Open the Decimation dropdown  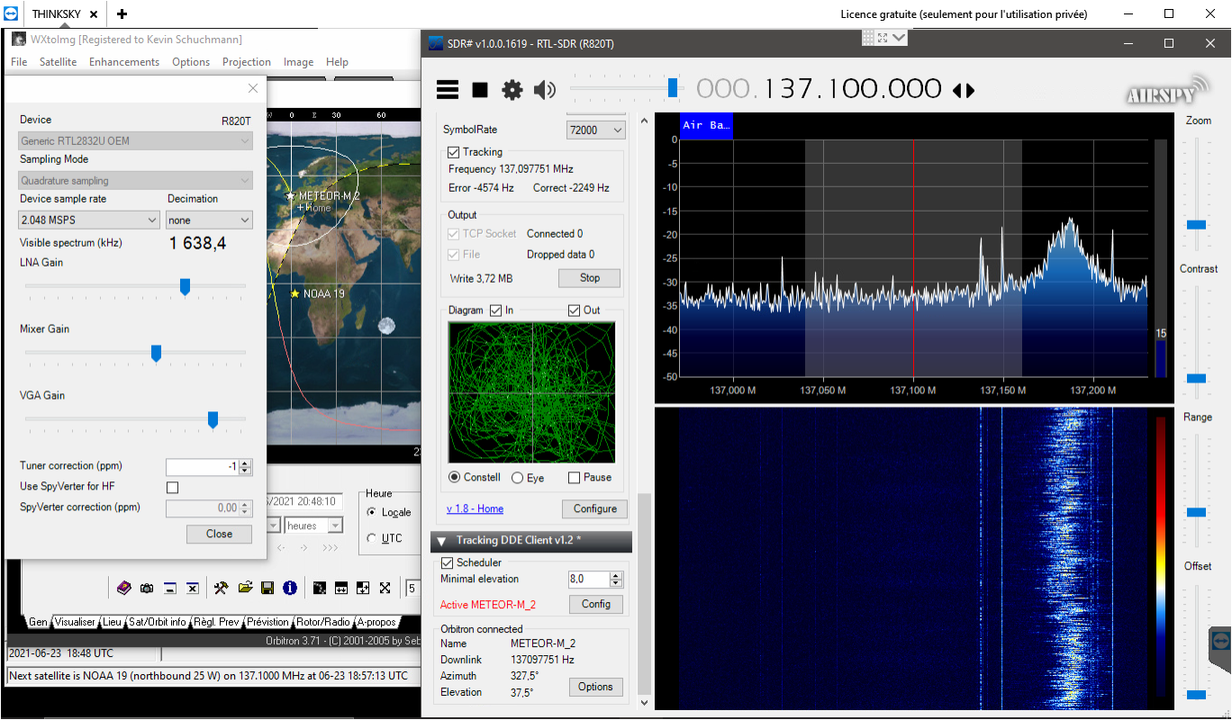pyautogui.click(x=209, y=220)
